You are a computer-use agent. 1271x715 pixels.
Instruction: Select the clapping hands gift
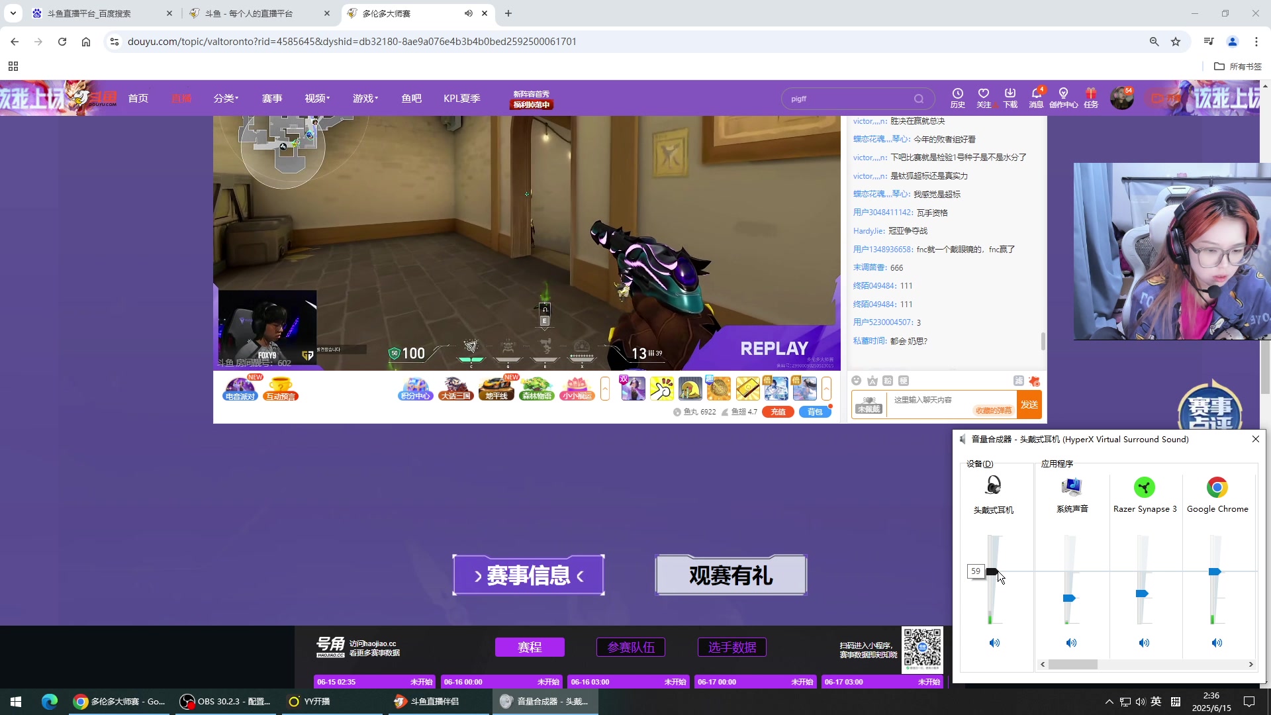point(661,389)
